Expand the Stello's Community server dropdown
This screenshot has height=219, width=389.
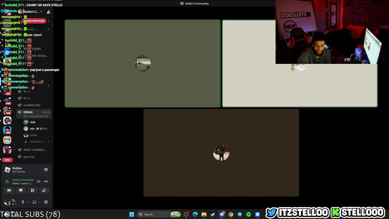click(41, 12)
